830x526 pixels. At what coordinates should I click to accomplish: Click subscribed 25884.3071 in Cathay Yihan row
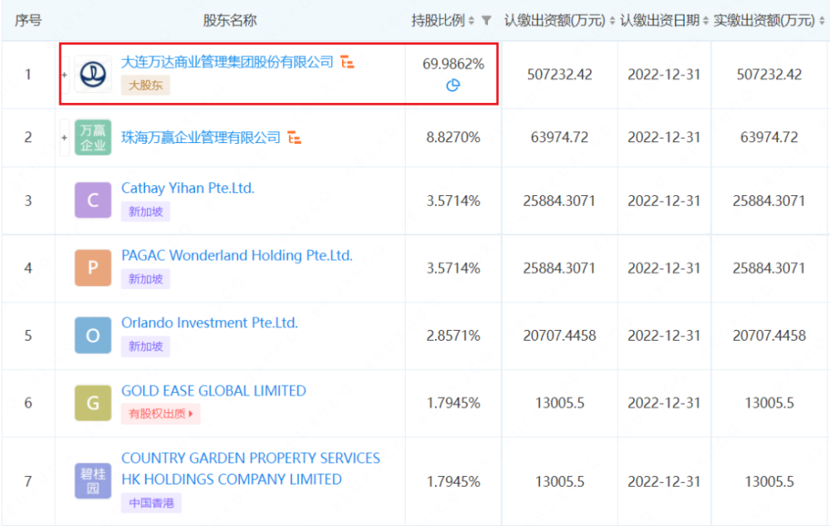click(x=559, y=201)
